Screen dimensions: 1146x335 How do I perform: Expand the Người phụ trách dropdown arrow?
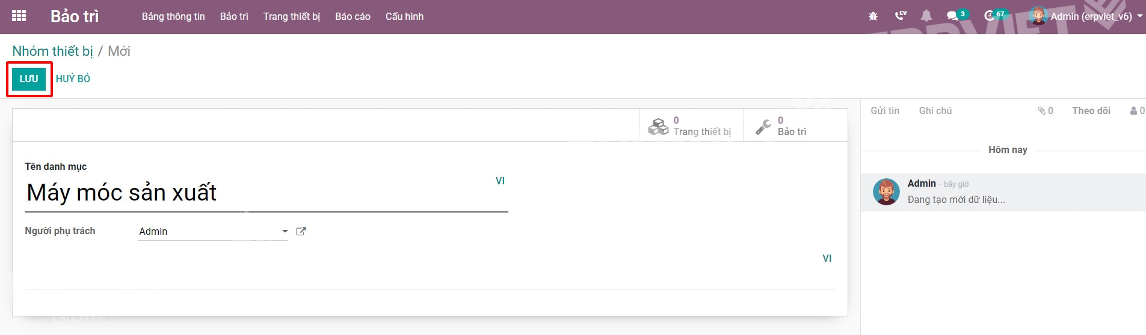coord(285,231)
